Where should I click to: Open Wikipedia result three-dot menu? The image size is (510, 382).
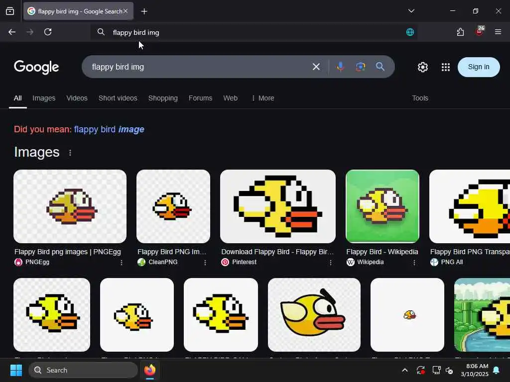tap(414, 263)
